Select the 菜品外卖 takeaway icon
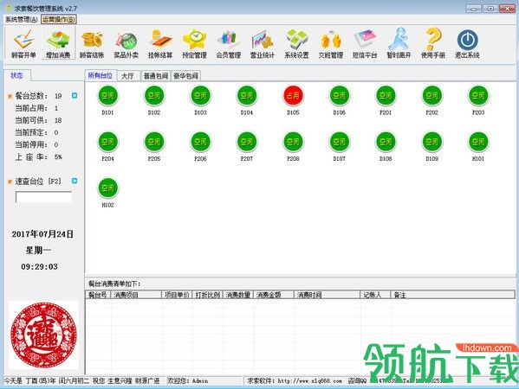 (x=127, y=44)
